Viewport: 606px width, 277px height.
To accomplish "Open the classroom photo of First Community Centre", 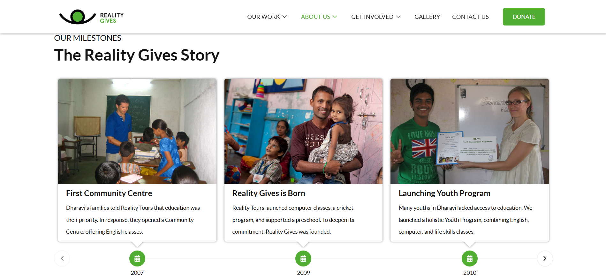I will point(137,131).
